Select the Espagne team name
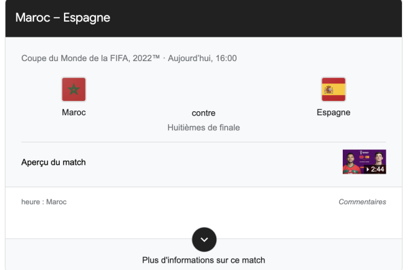Screen dimensions: 408x270 tap(333, 113)
